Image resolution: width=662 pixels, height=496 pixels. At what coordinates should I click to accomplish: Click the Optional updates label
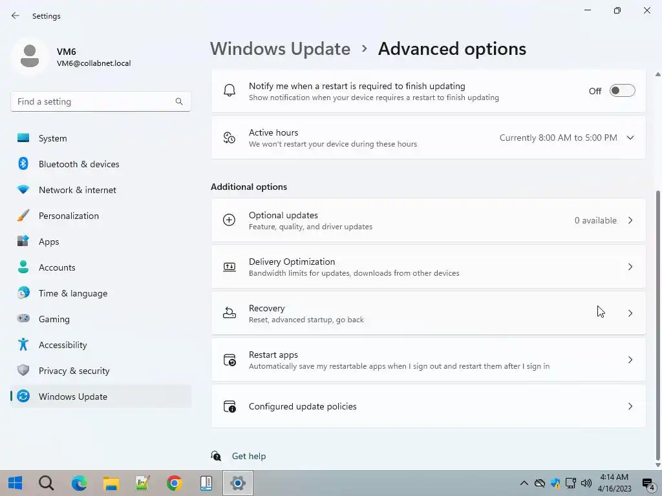pyautogui.click(x=283, y=215)
